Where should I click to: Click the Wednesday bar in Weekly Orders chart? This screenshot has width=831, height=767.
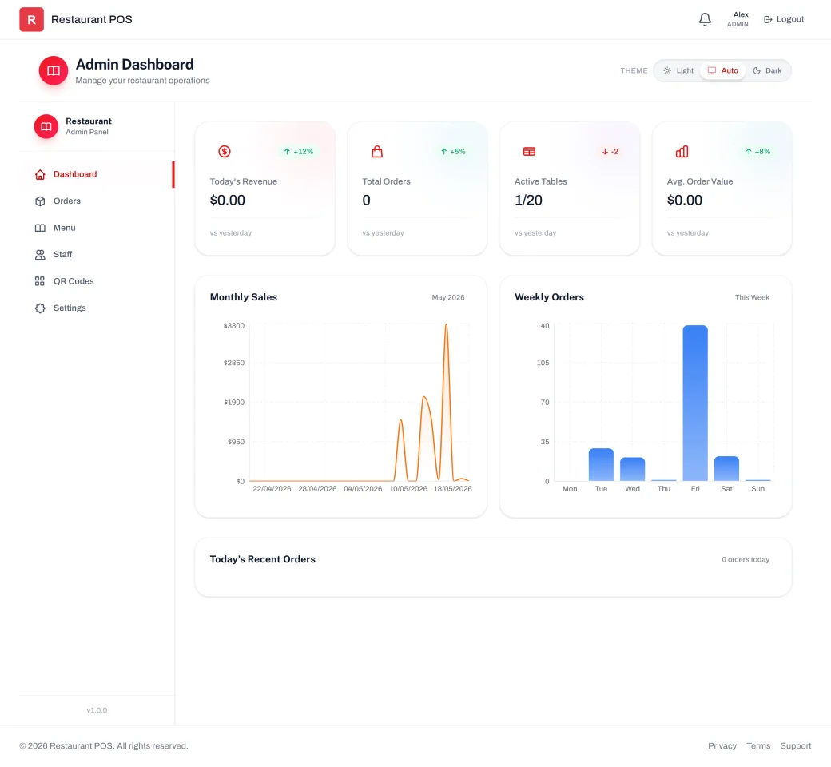pyautogui.click(x=632, y=469)
